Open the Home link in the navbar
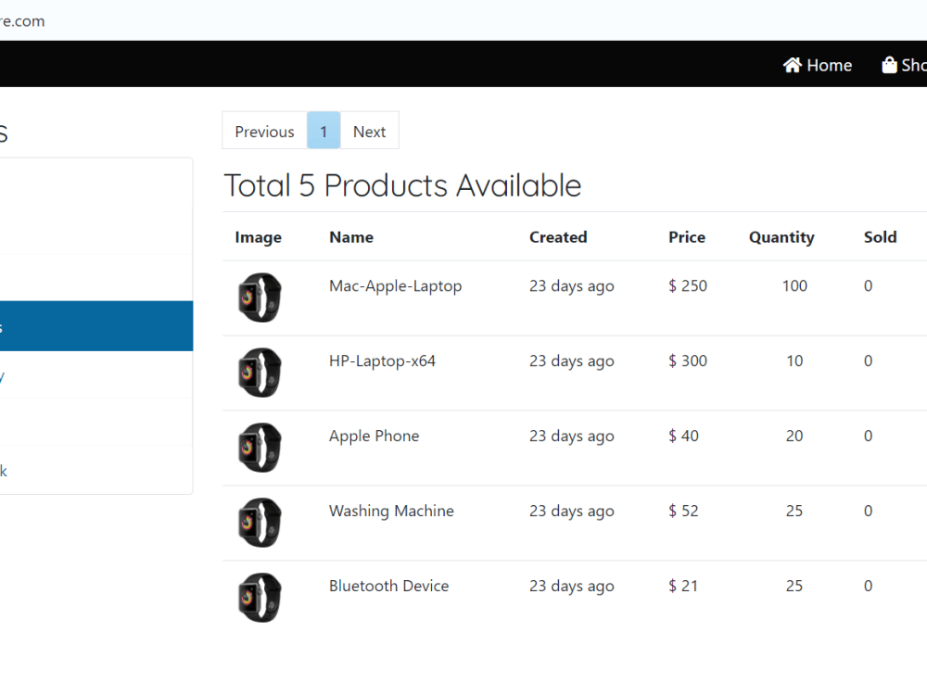The height and width of the screenshot is (695, 927). [818, 65]
